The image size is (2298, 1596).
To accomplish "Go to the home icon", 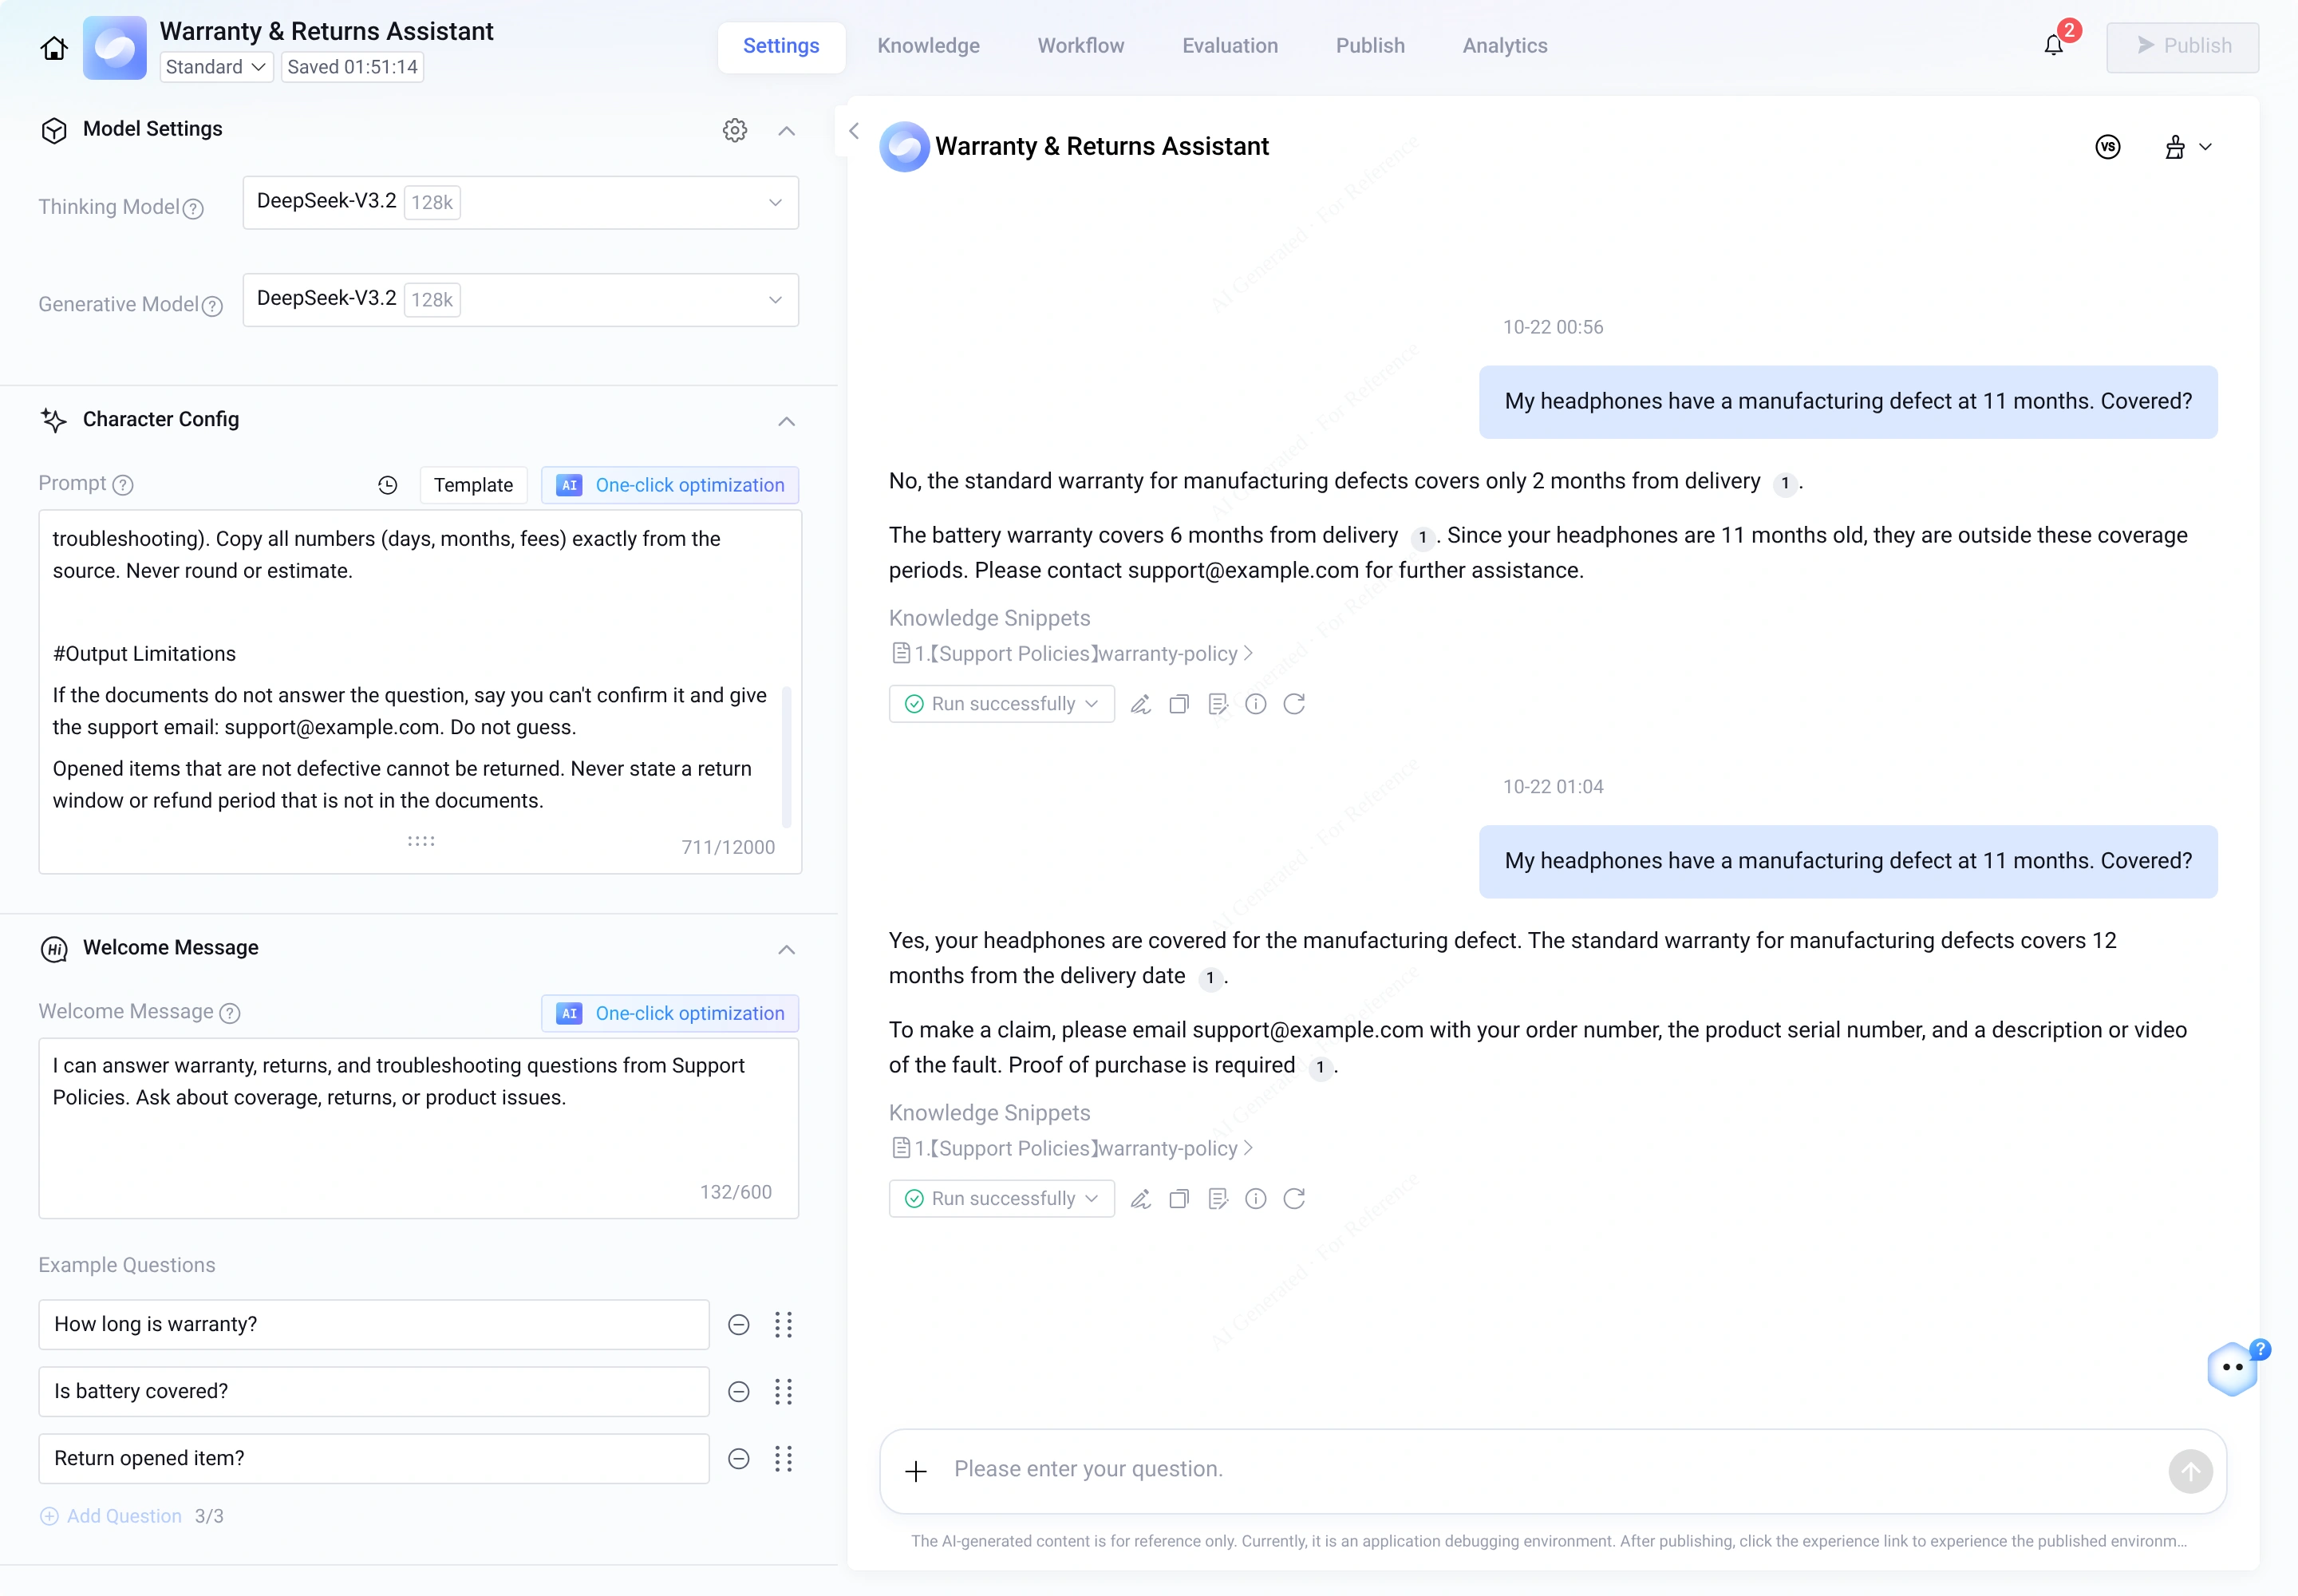I will [54, 47].
